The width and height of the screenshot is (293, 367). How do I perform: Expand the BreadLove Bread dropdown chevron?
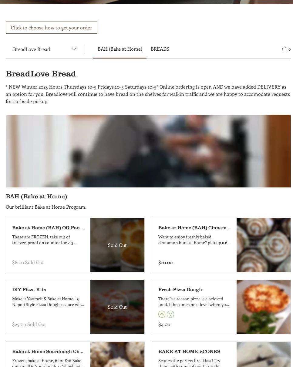[x=73, y=49]
